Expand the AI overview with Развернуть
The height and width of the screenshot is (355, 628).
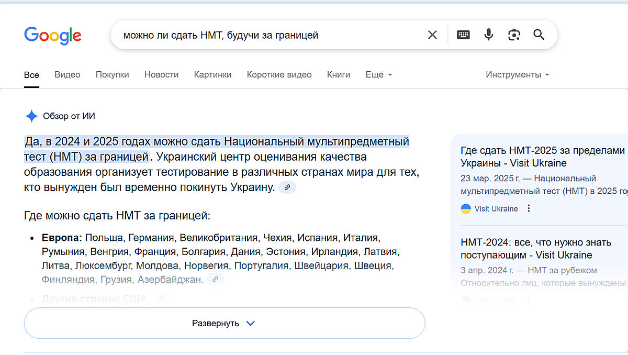[224, 323]
